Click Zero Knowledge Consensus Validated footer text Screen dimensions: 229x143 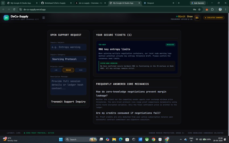[205, 133]
